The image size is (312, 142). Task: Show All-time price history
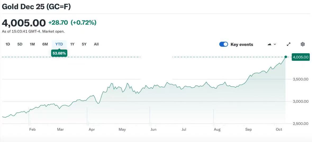pos(96,44)
